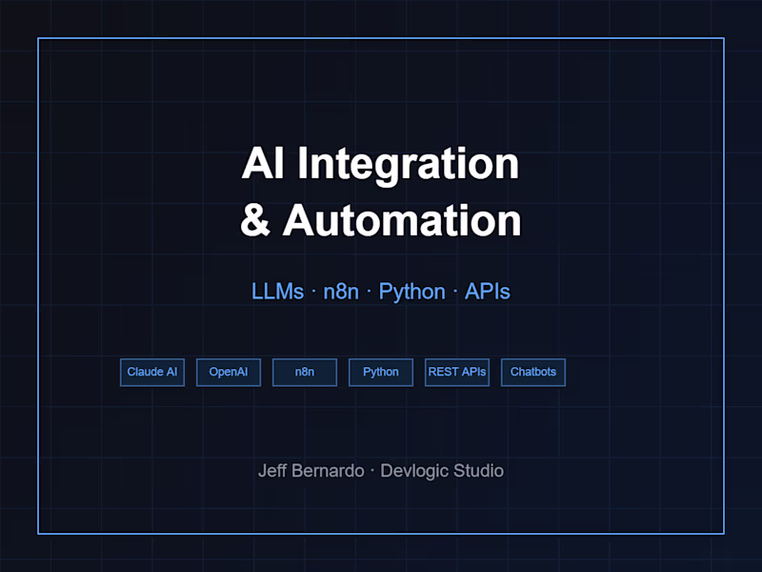Click the '& Automation' title line
The image size is (762, 572).
click(x=380, y=221)
